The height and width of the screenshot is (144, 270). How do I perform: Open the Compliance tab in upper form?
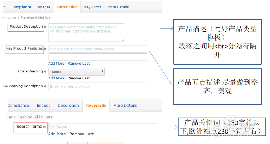point(21,7)
